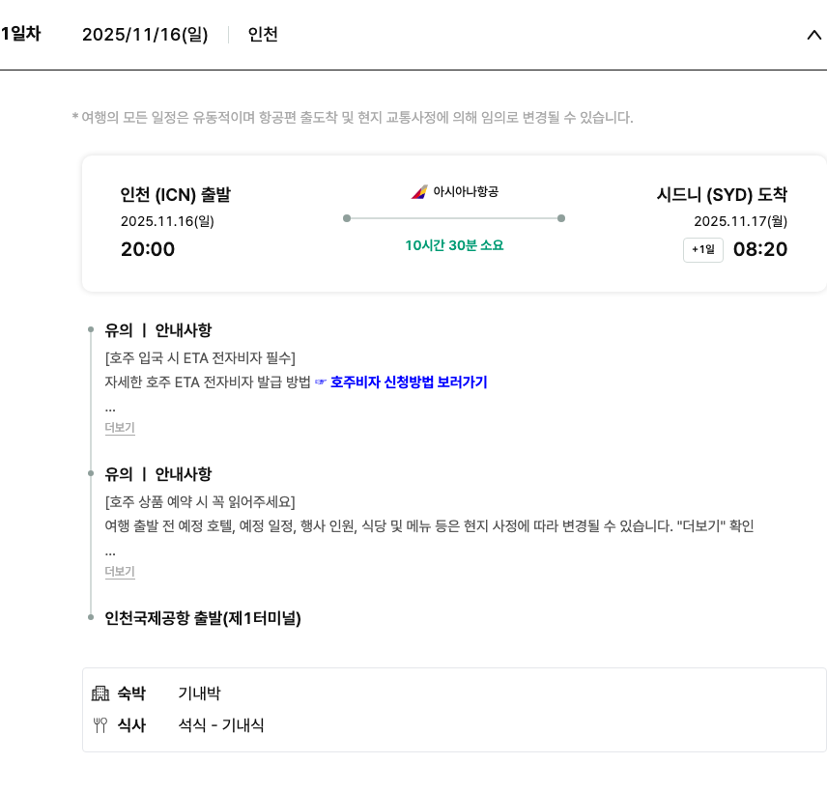Expand 더보기 under the 호주 상품 예약 notice
The image size is (827, 792).
pos(120,571)
